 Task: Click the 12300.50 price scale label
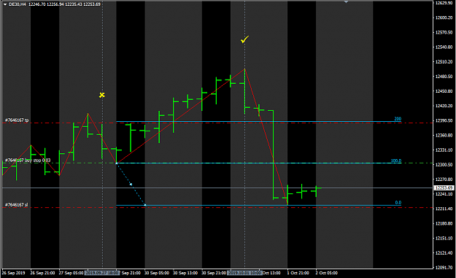[x=444, y=165]
